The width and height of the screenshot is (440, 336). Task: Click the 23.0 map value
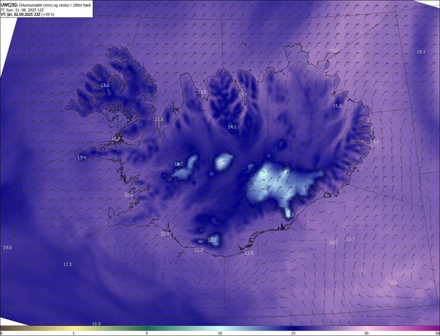click(202, 92)
